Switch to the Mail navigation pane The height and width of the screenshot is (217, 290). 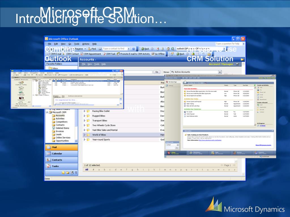(61, 147)
